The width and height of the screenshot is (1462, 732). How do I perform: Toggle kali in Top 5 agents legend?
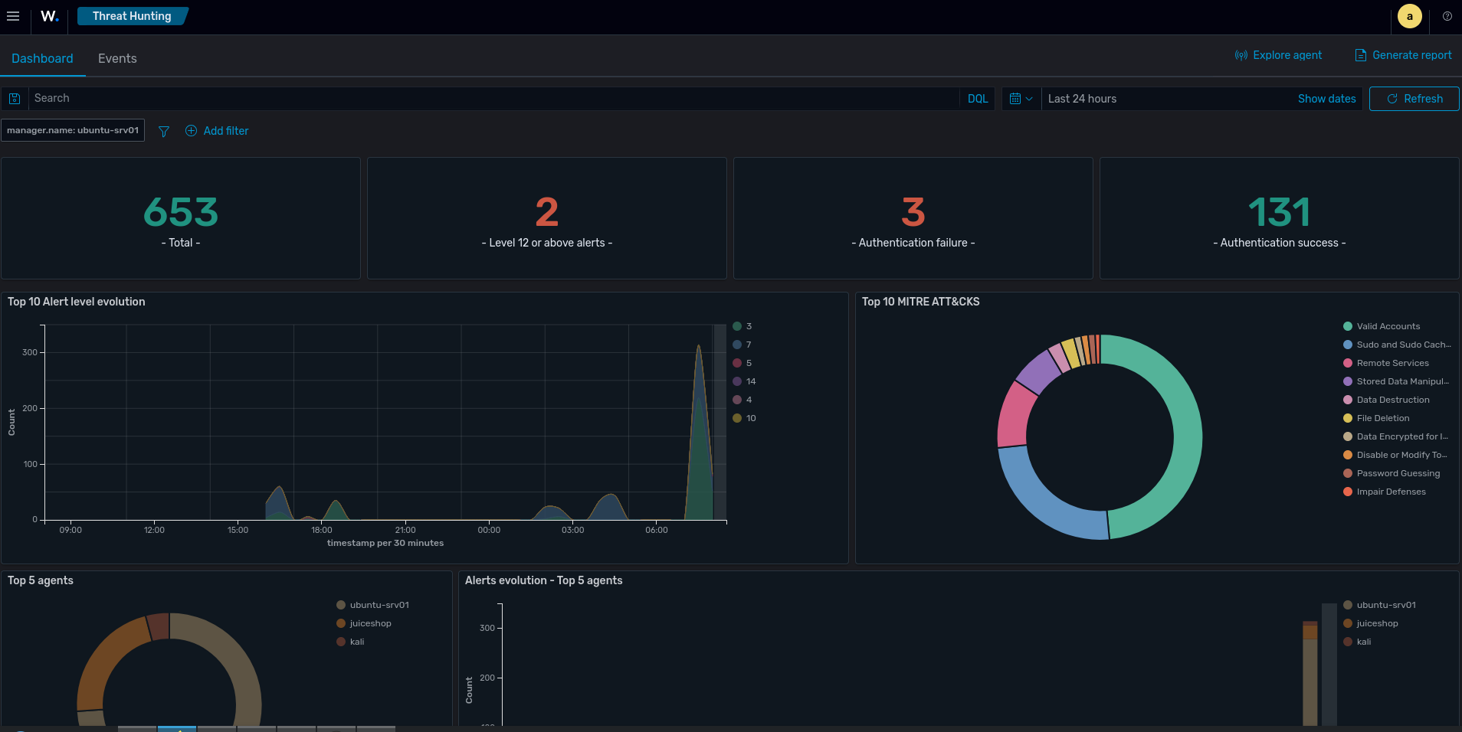[x=350, y=642]
